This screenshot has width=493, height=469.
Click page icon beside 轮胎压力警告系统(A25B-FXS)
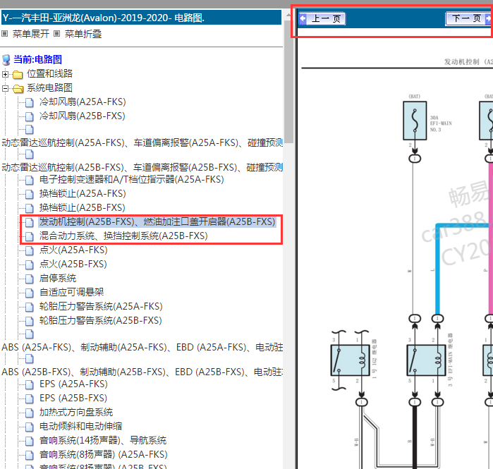coord(29,322)
